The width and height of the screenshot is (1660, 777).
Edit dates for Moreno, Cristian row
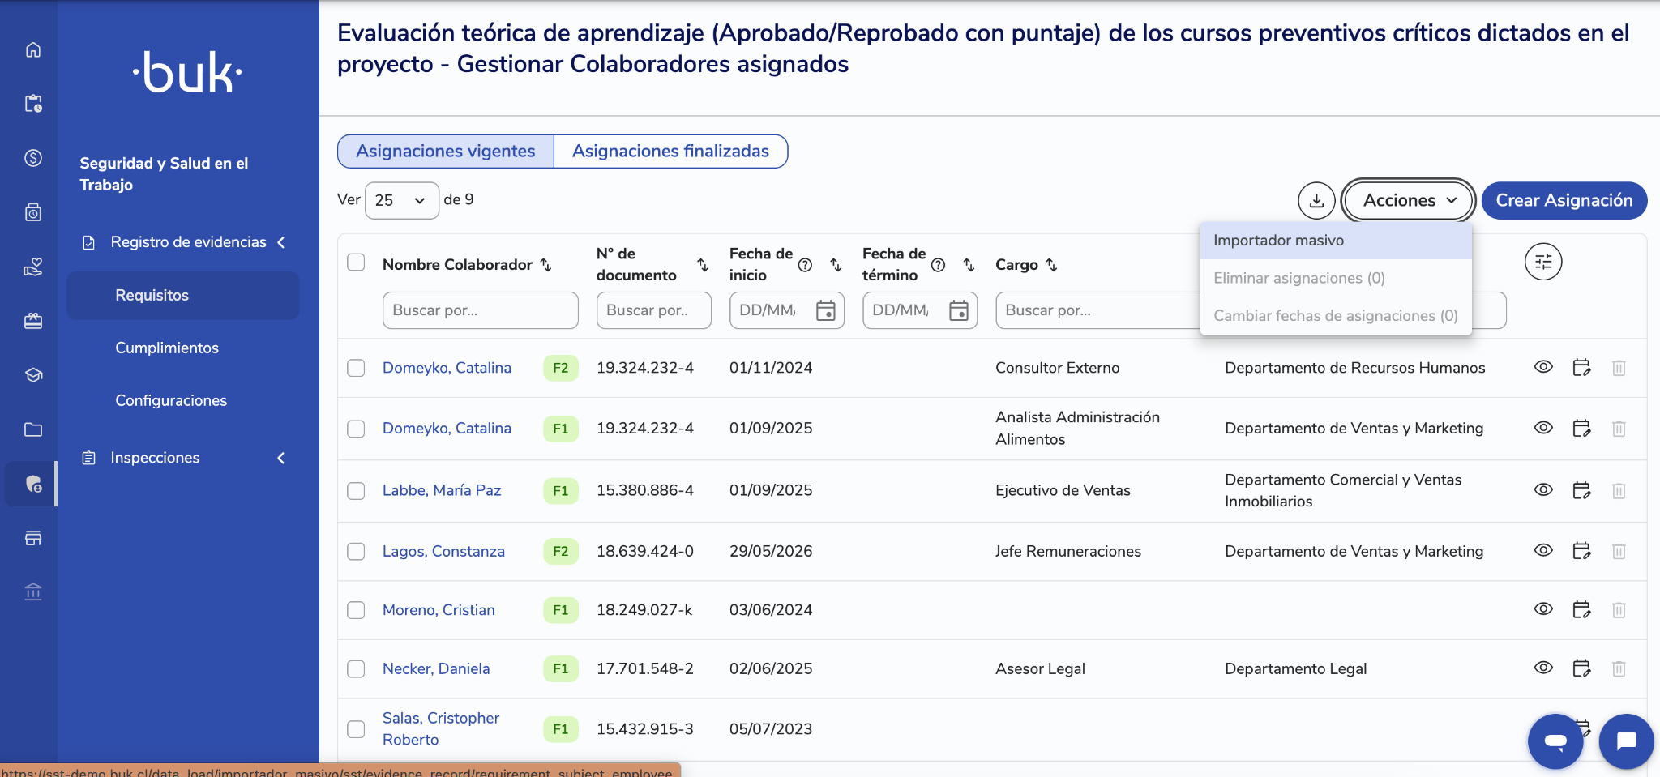pos(1581,609)
